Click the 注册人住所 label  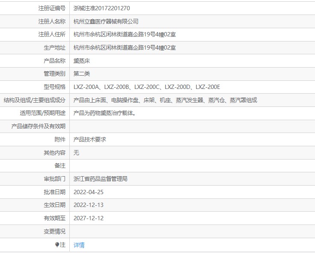pos(52,35)
